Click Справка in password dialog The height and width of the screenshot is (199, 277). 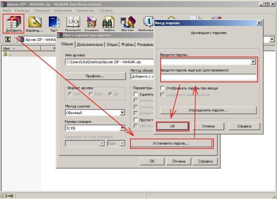(244, 126)
